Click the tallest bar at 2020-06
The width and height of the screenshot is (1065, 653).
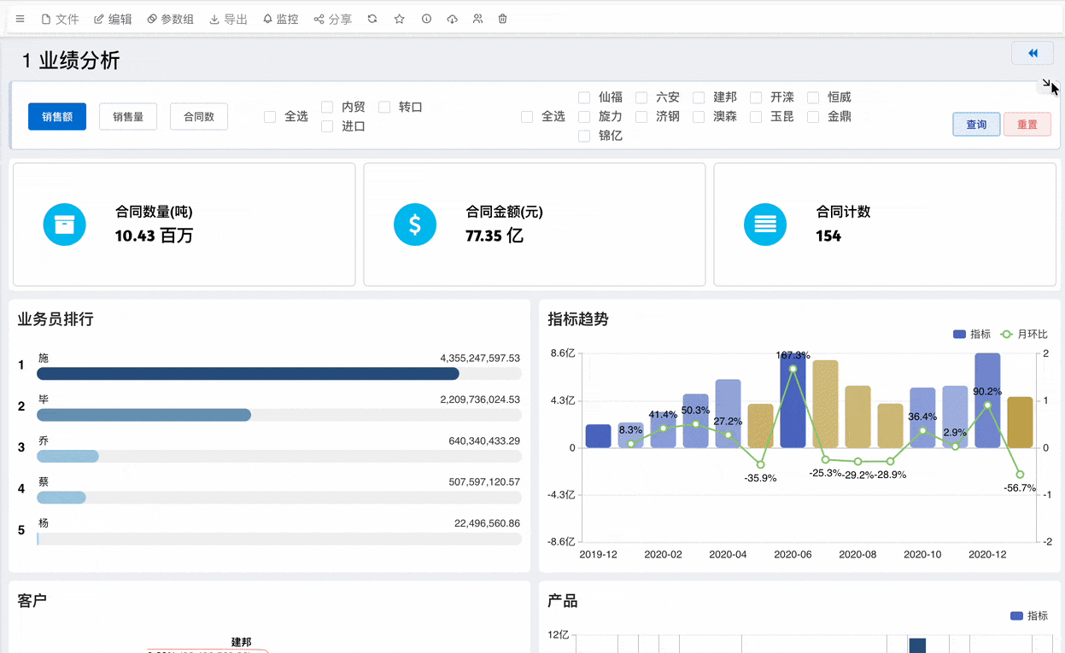coord(793,400)
